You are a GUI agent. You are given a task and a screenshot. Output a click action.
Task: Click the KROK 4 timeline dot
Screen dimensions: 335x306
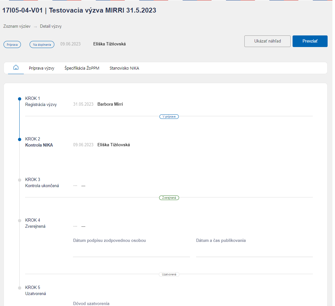pos(20,221)
